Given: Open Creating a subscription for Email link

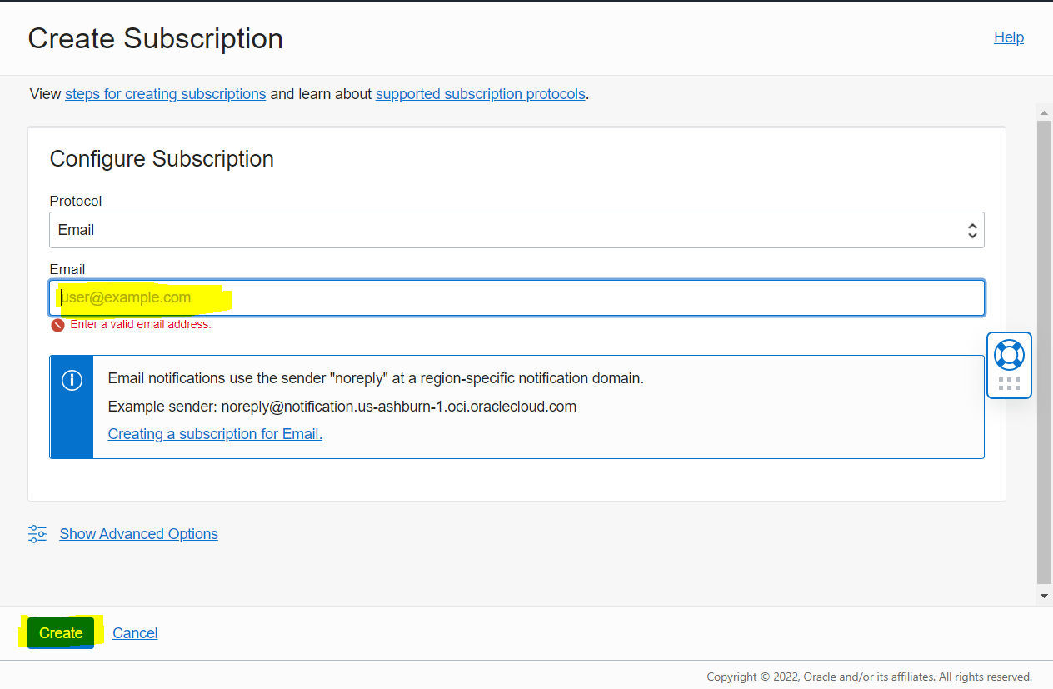Looking at the screenshot, I should pos(215,434).
